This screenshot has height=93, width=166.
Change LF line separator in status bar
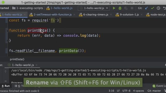(118, 91)
